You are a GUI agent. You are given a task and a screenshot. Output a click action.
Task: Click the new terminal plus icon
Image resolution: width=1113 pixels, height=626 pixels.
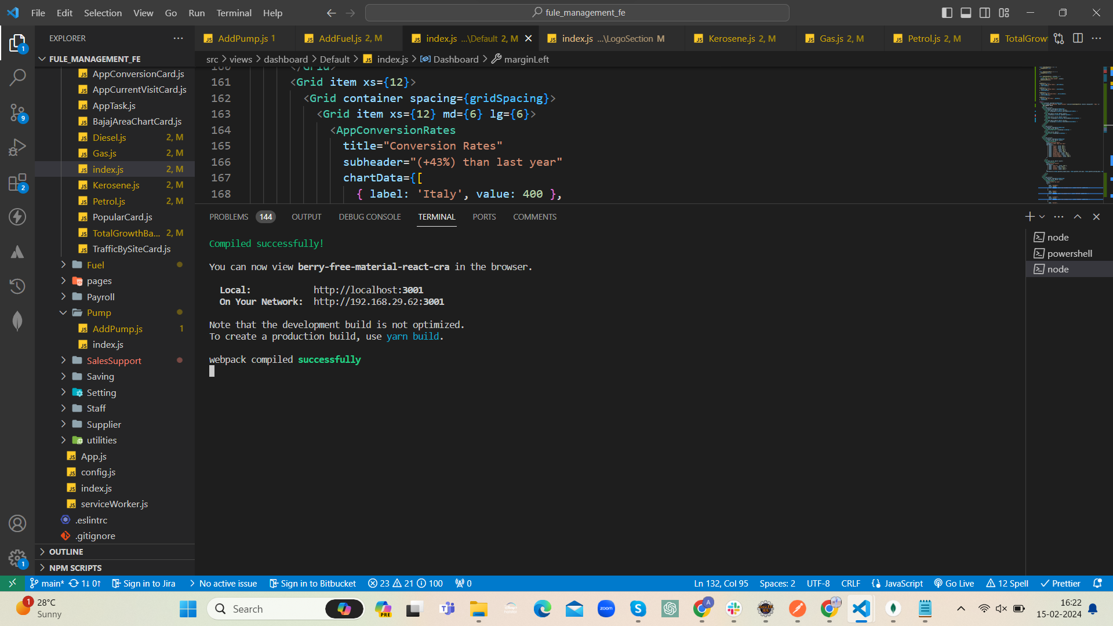1030,217
